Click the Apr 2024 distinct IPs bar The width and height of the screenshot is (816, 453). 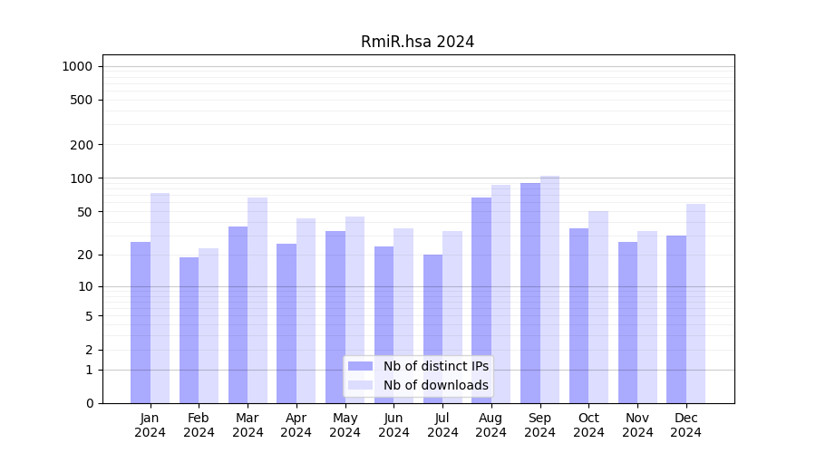(287, 323)
